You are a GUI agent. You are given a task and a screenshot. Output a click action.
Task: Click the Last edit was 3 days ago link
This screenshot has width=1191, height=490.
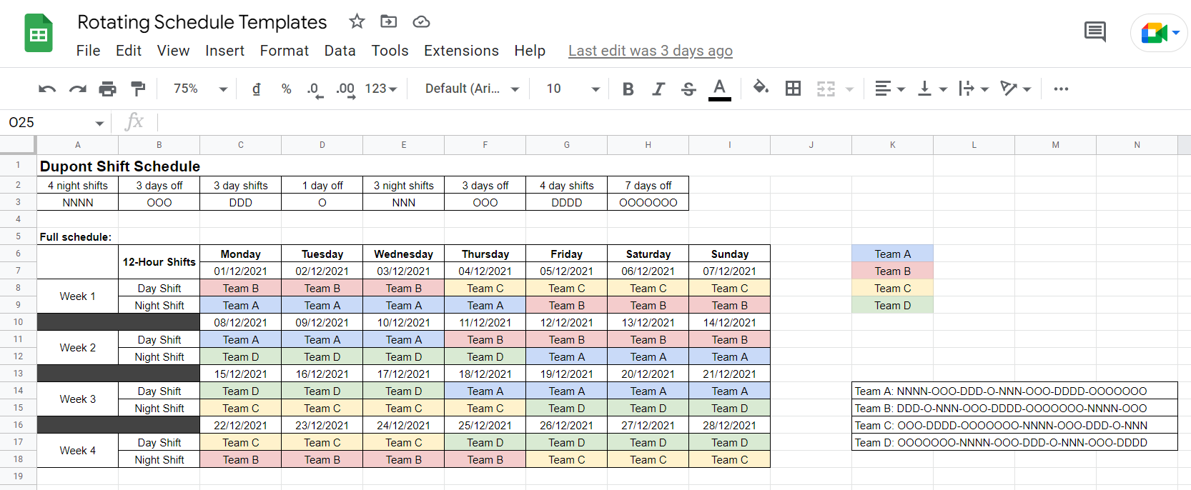(x=650, y=51)
